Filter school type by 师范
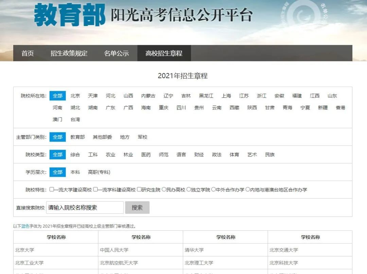367x274 pixels. pos(163,154)
